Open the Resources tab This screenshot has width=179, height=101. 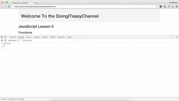click(61, 37)
